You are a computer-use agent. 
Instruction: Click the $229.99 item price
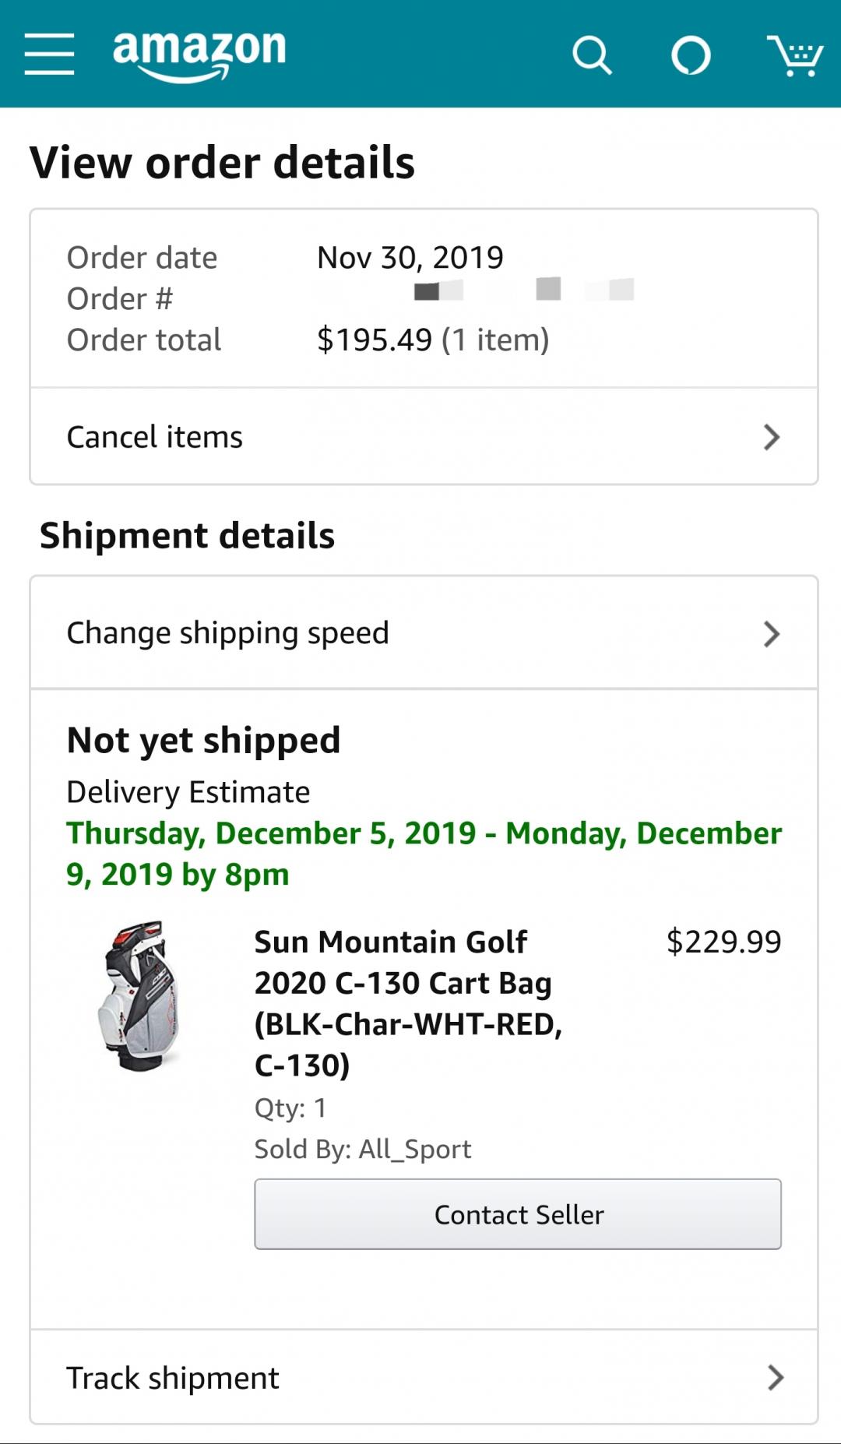click(x=723, y=942)
